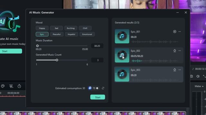
Task: Open more options for Epic_002
Action: (180, 51)
